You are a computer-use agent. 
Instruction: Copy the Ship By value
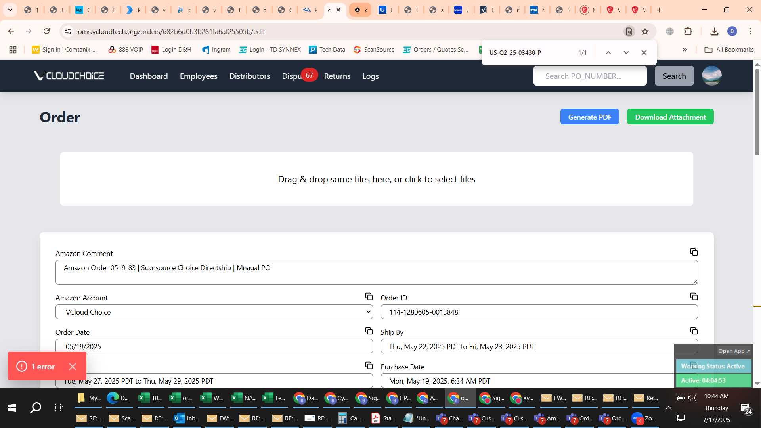[x=694, y=331]
